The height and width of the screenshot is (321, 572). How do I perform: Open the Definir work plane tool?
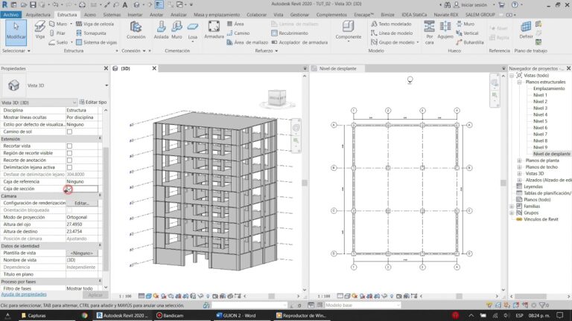(x=526, y=30)
